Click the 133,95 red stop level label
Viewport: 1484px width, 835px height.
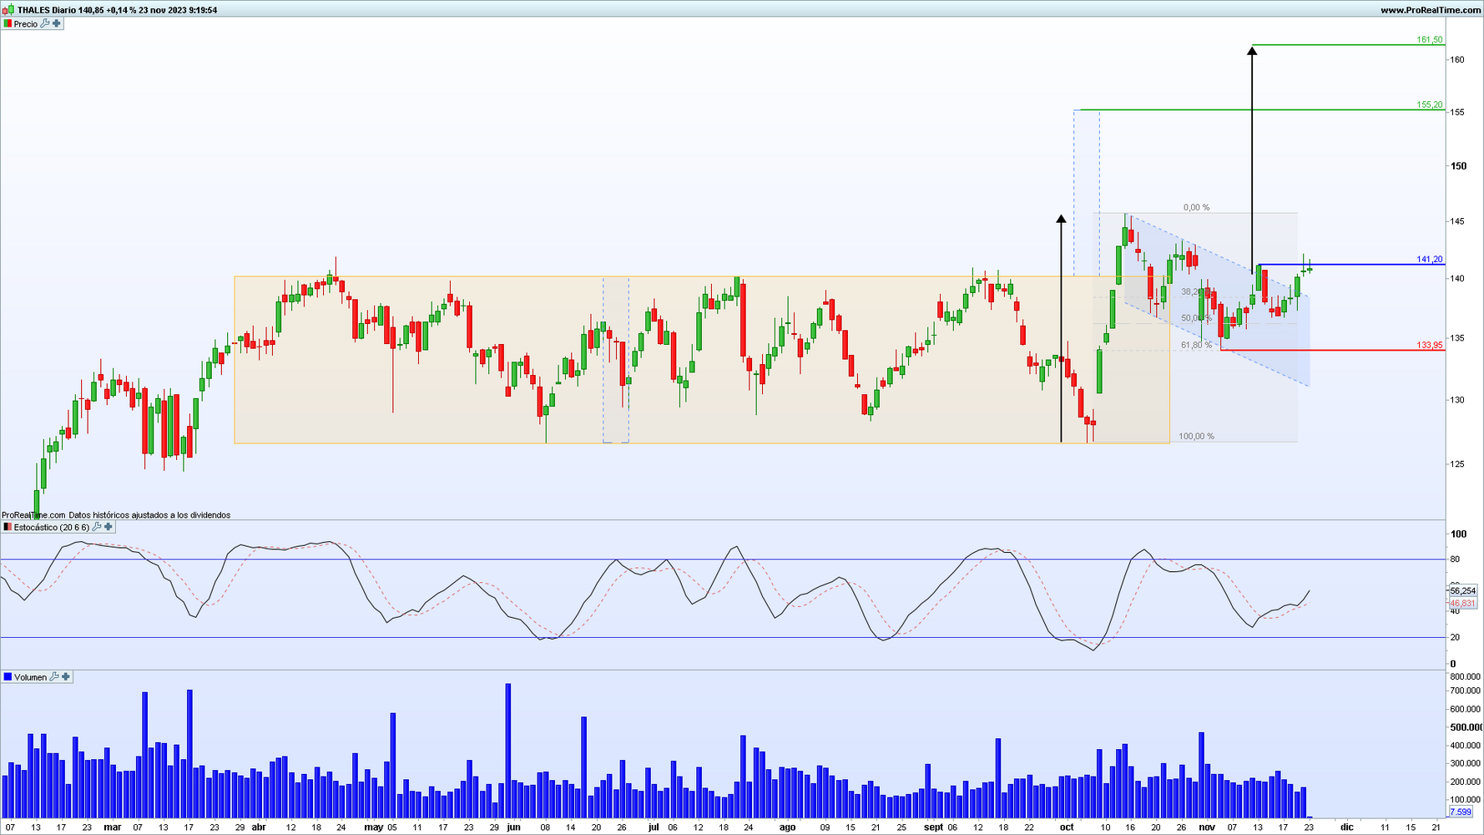click(x=1430, y=345)
